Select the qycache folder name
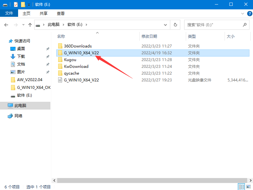The height and width of the screenshot is (190, 253). pyautogui.click(x=71, y=73)
